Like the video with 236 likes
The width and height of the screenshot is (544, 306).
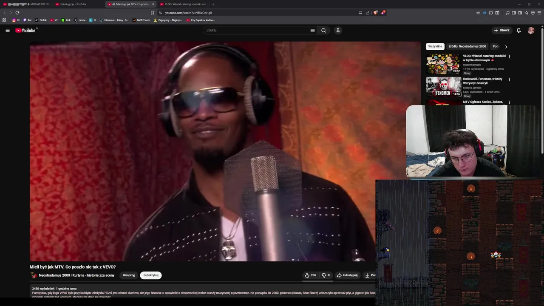tap(310, 275)
